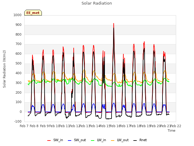This screenshot has width=194, height=146.
Task: Click the LW_in legend label
Action: [102, 140]
